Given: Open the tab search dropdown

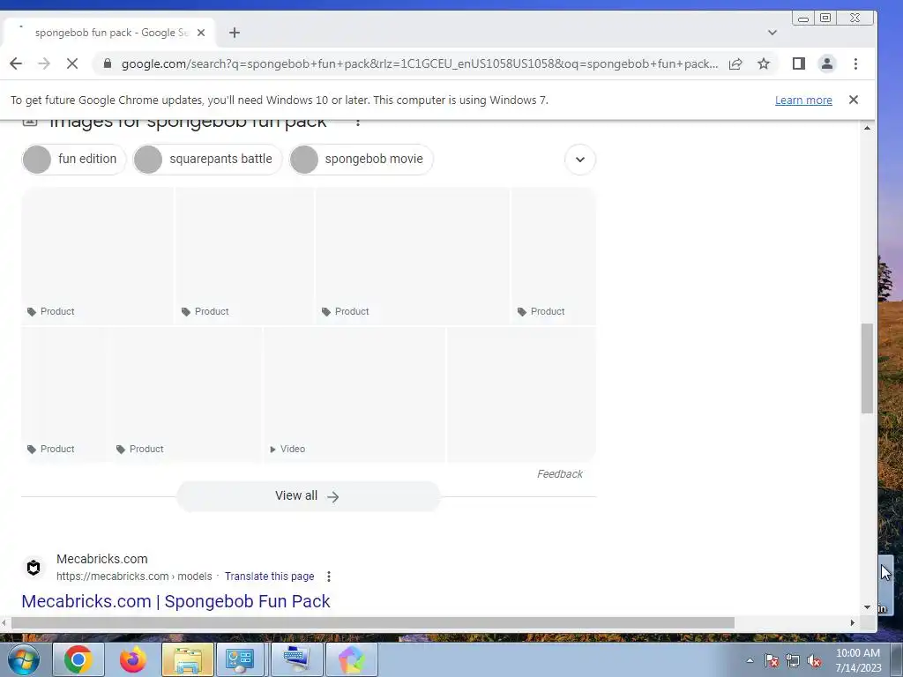Looking at the screenshot, I should pyautogui.click(x=772, y=33).
